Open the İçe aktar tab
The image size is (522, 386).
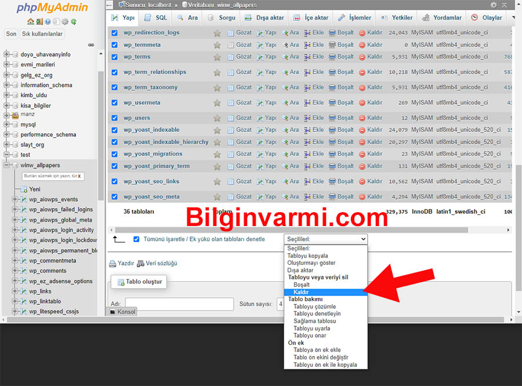pos(311,17)
